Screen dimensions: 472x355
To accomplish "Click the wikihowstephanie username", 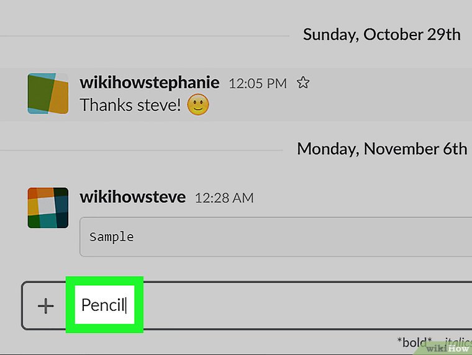I will point(150,83).
